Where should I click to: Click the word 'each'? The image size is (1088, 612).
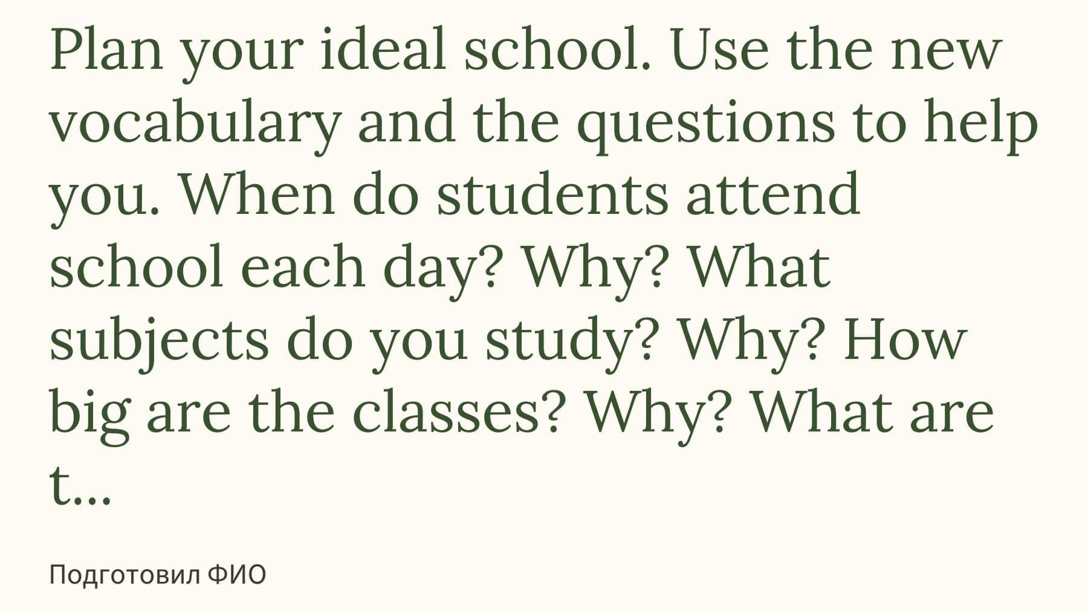[303, 266]
